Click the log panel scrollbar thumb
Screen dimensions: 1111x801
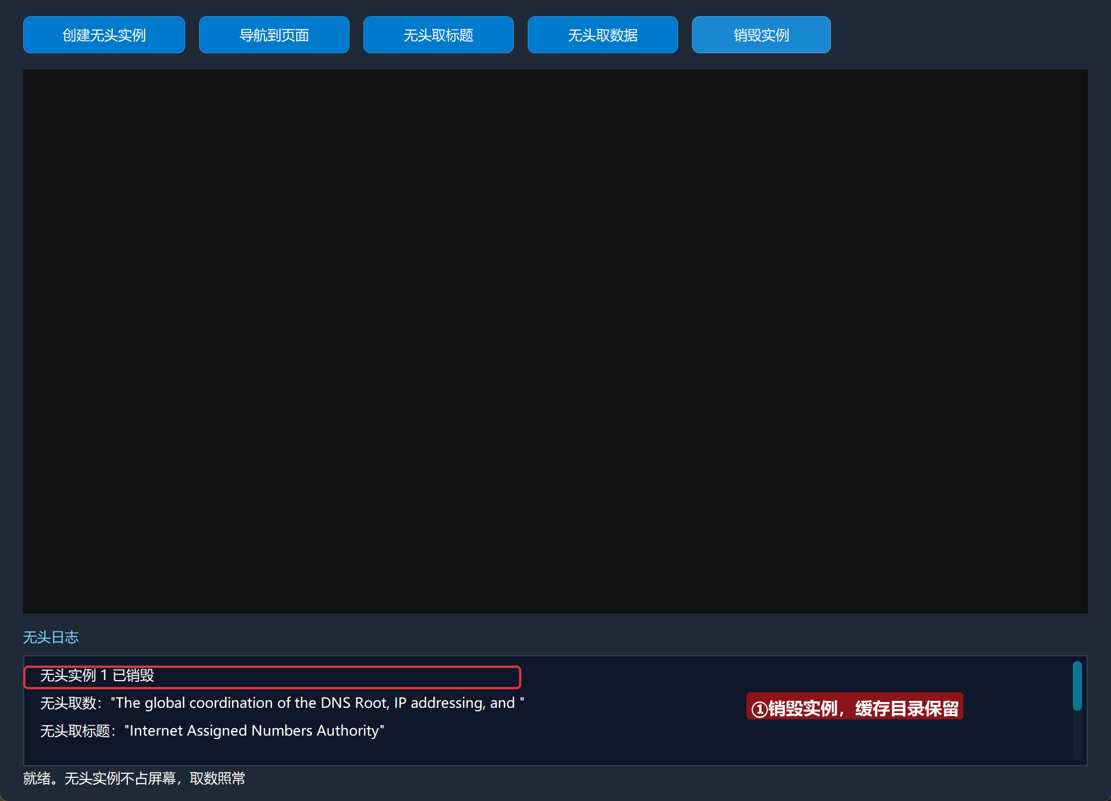click(1077, 686)
